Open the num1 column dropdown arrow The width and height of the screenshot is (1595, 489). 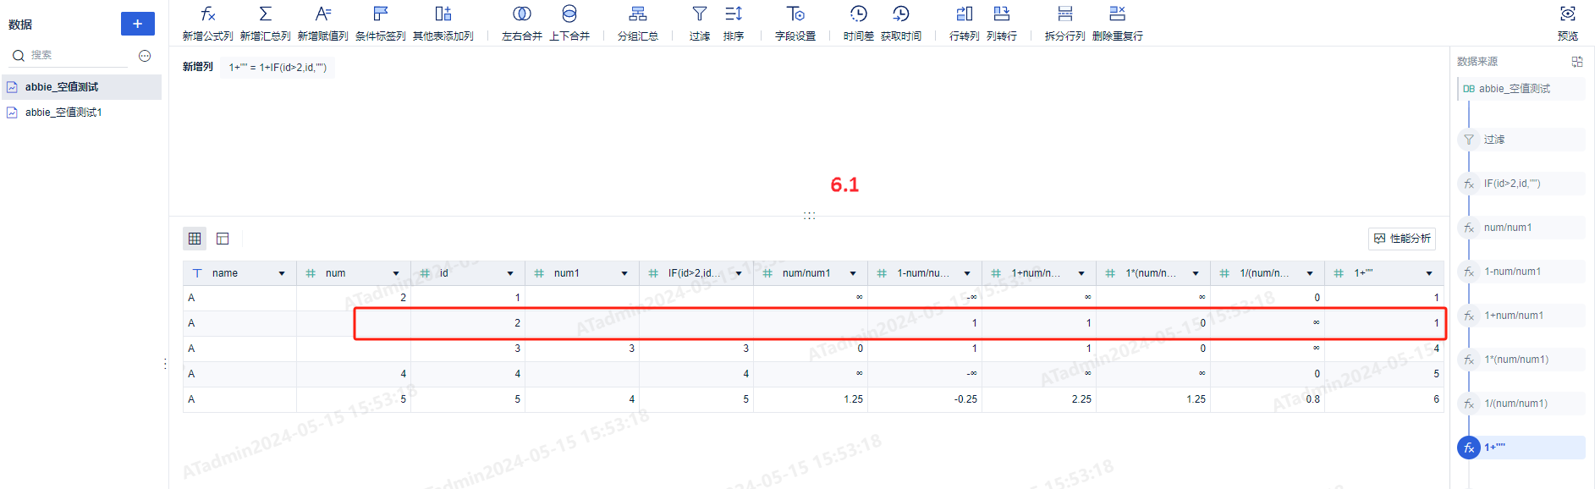[x=624, y=273]
